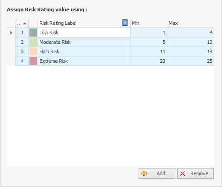Screen dimensions: 222x187
Task: Open the High Risk peach color swatch
Action: tap(33, 51)
